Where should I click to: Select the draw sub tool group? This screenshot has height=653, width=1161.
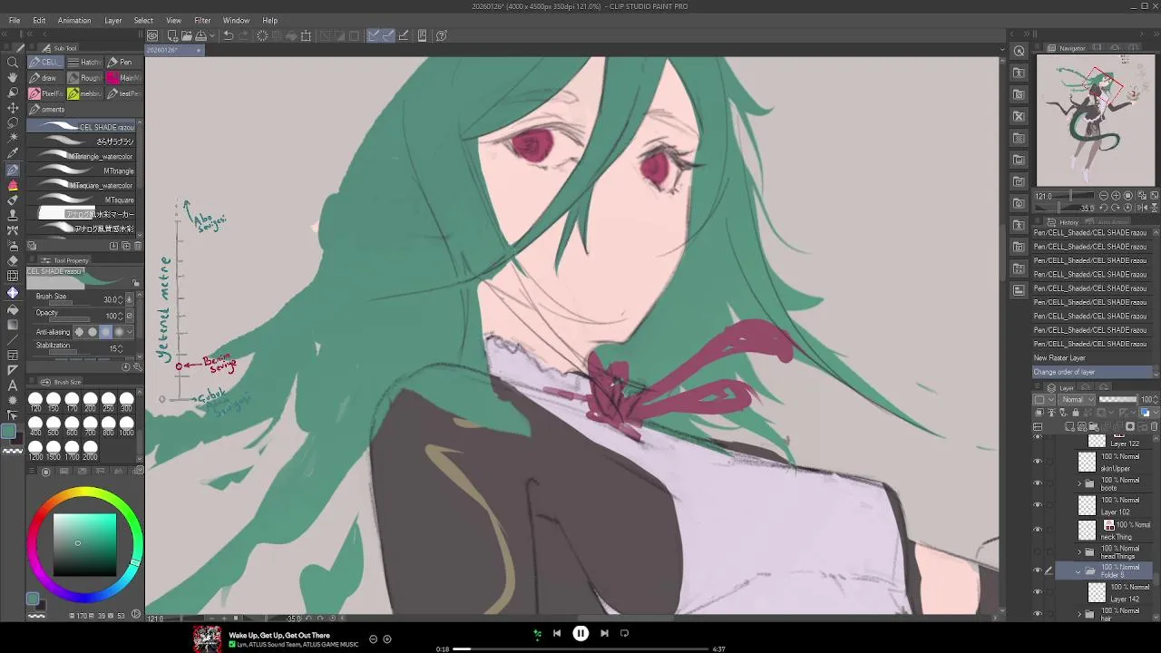(44, 78)
